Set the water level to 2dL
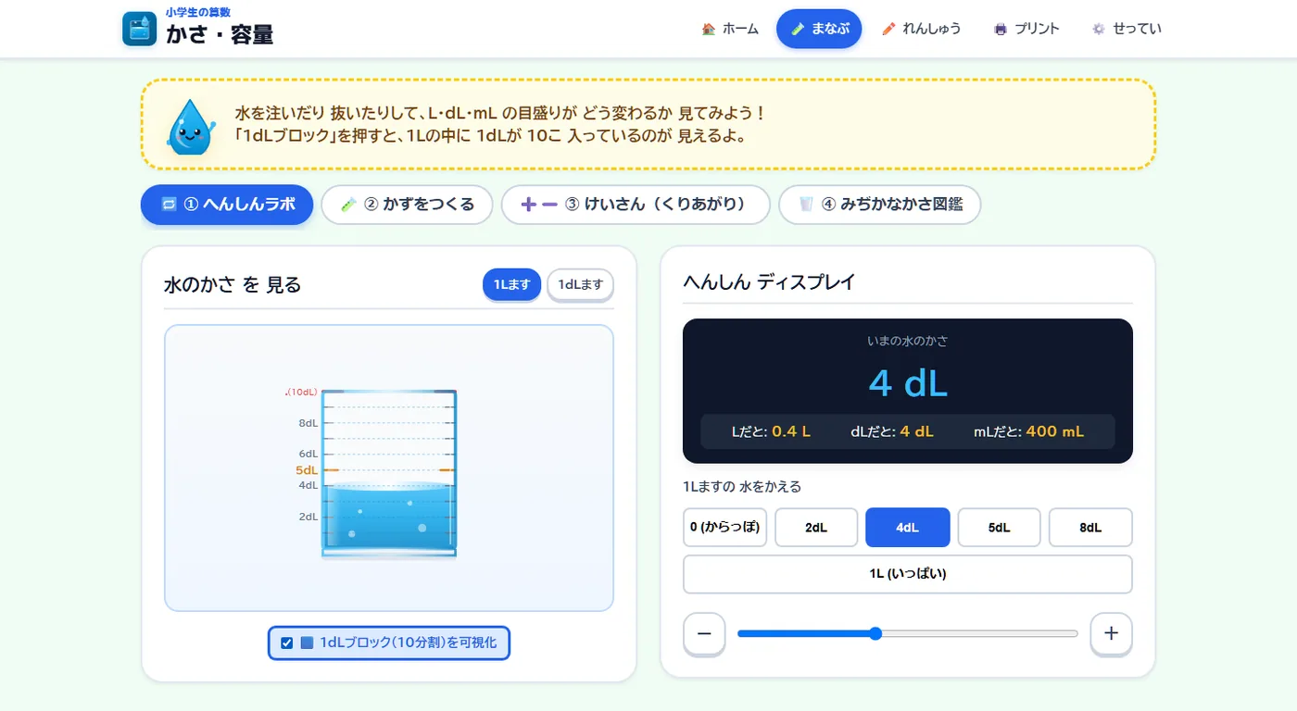This screenshot has height=711, width=1297. pos(816,528)
